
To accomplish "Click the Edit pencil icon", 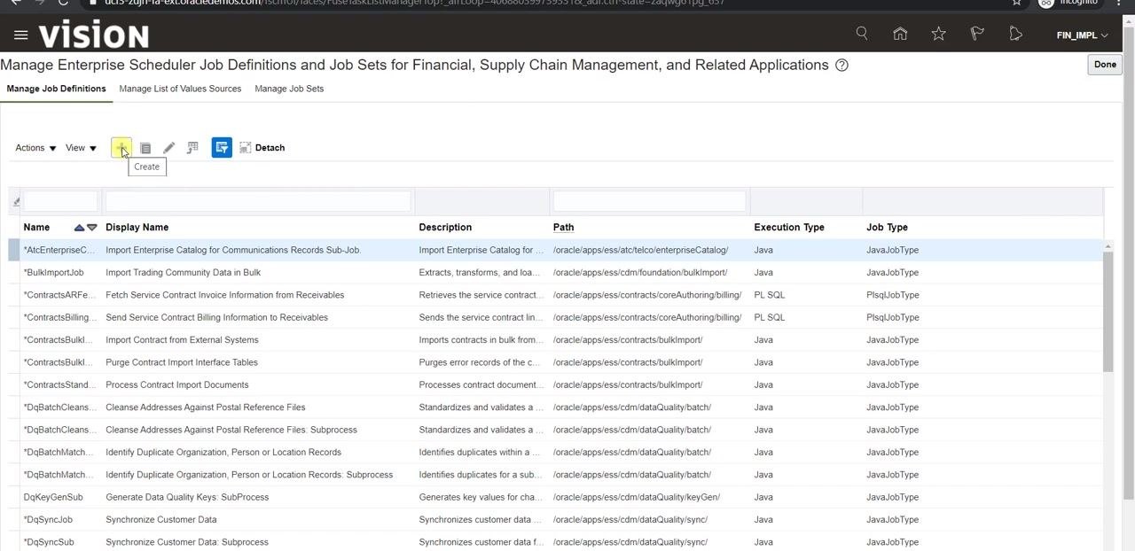I will pyautogui.click(x=168, y=148).
